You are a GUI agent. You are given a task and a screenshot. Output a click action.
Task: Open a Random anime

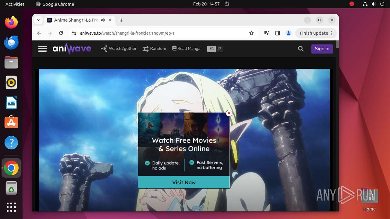click(x=154, y=49)
